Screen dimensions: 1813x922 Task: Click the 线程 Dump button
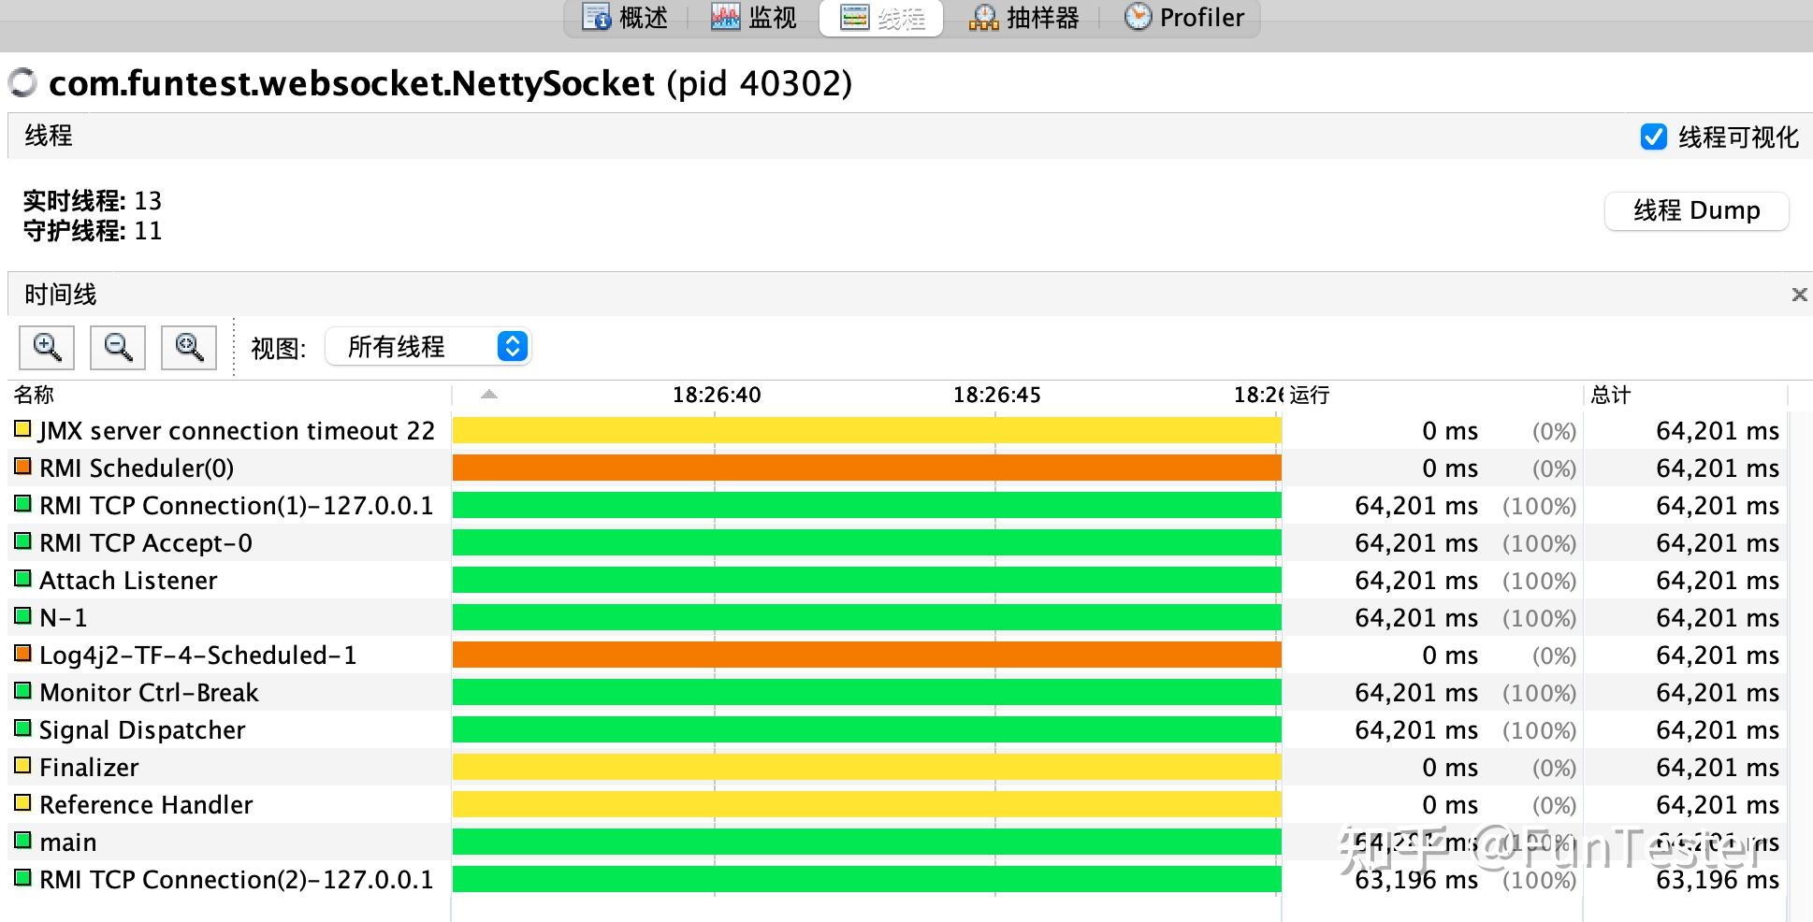(1697, 210)
